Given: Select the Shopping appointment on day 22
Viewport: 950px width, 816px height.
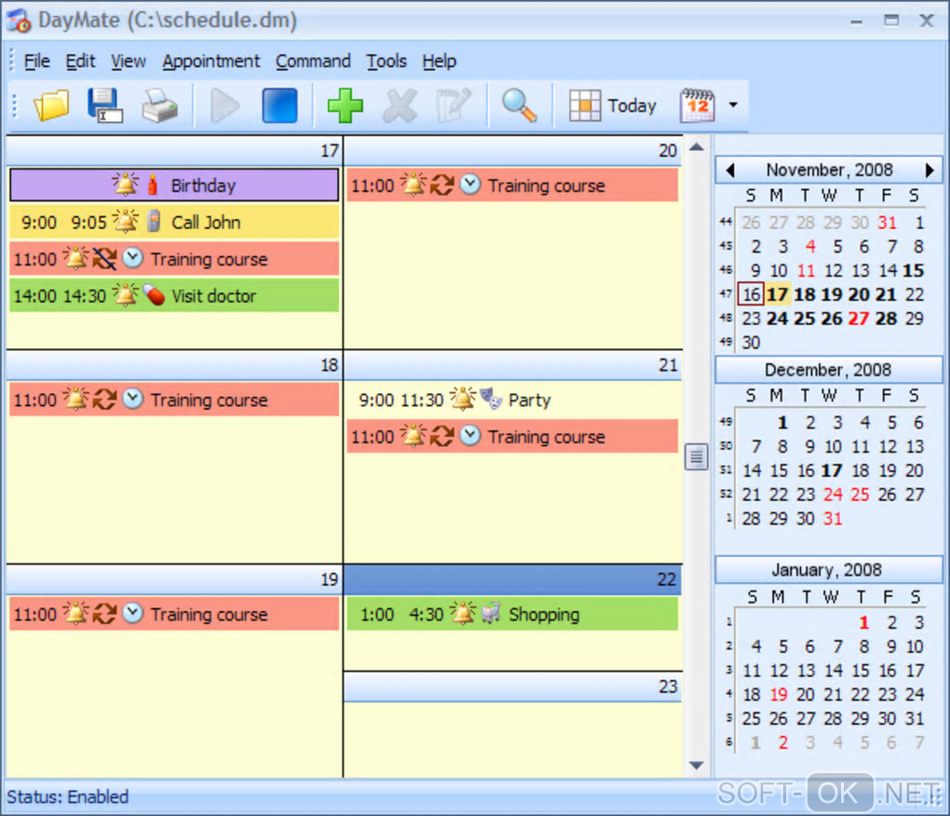Looking at the screenshot, I should [x=512, y=614].
